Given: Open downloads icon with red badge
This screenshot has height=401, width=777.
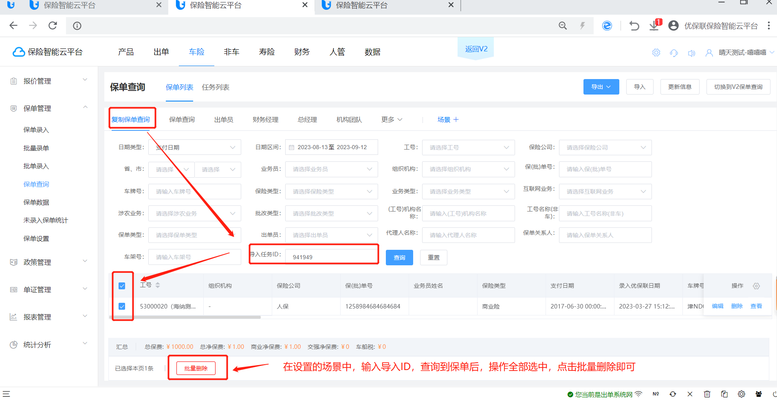Looking at the screenshot, I should pos(654,25).
